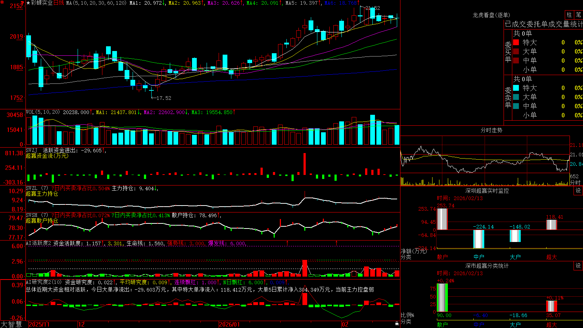Click the 2026/01 date marker on timeline
The width and height of the screenshot is (583, 328).
[x=229, y=324]
